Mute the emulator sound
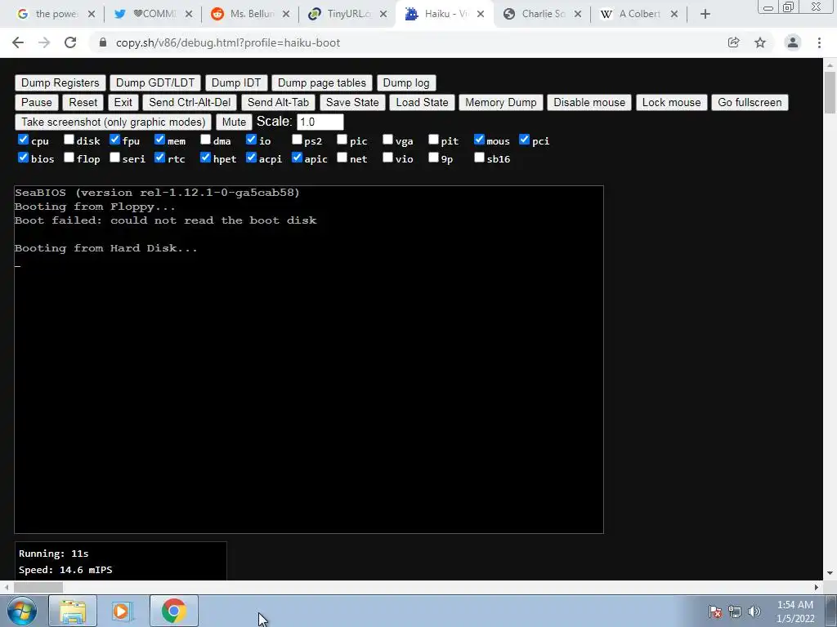This screenshot has width=837, height=627. (234, 122)
